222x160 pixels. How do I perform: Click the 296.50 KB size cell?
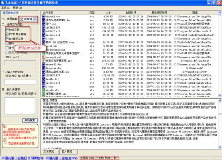[108, 68]
